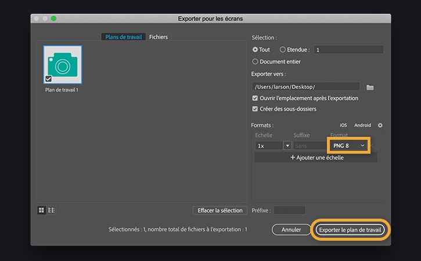Choose the Document entier option
This screenshot has width=421, height=261.
(x=256, y=61)
